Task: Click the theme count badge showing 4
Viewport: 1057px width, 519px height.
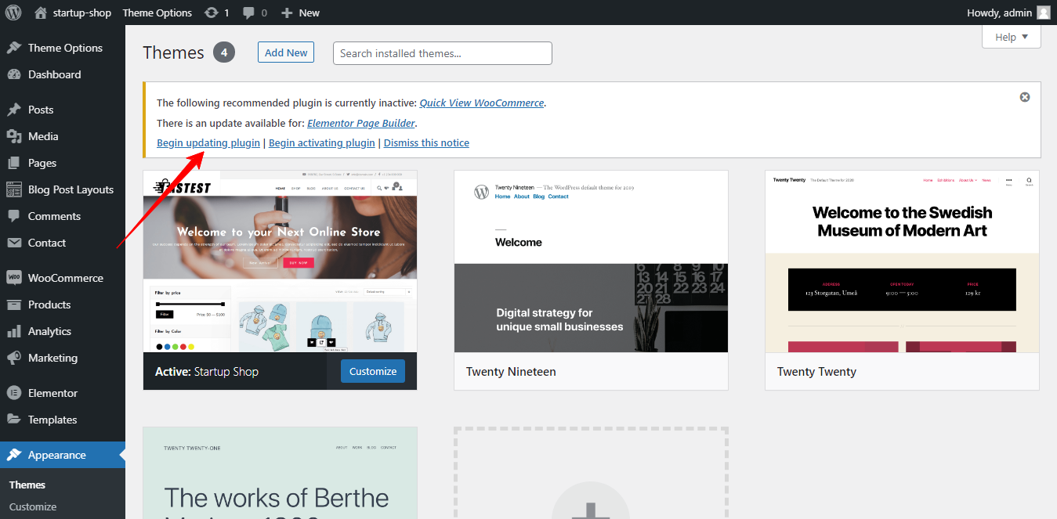Action: [x=224, y=52]
